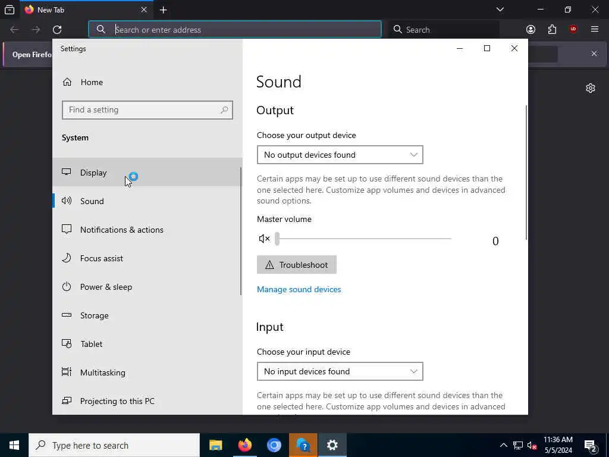
Task: Click the Firefox forward arrow
Action: point(36,30)
